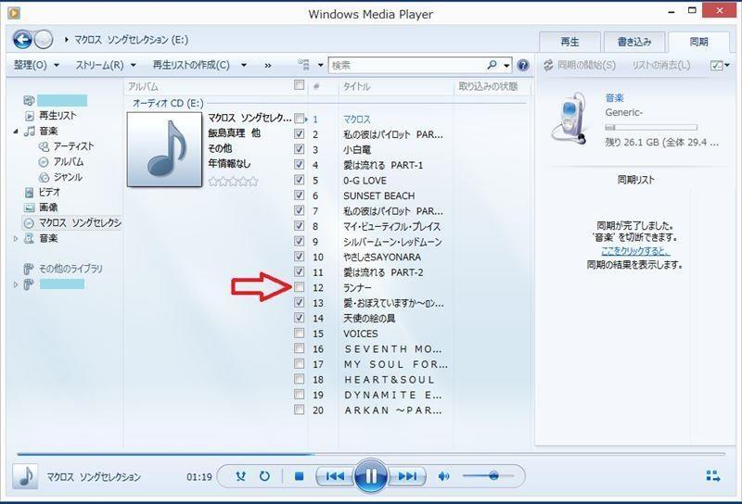The height and width of the screenshot is (504, 742).
Task: Pause the current song
Action: pyautogui.click(x=370, y=476)
